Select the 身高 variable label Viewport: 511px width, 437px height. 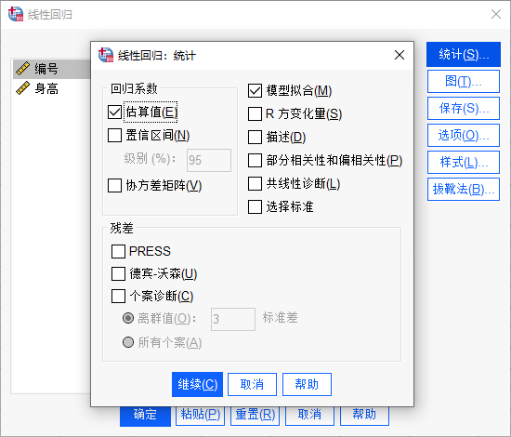pos(46,88)
